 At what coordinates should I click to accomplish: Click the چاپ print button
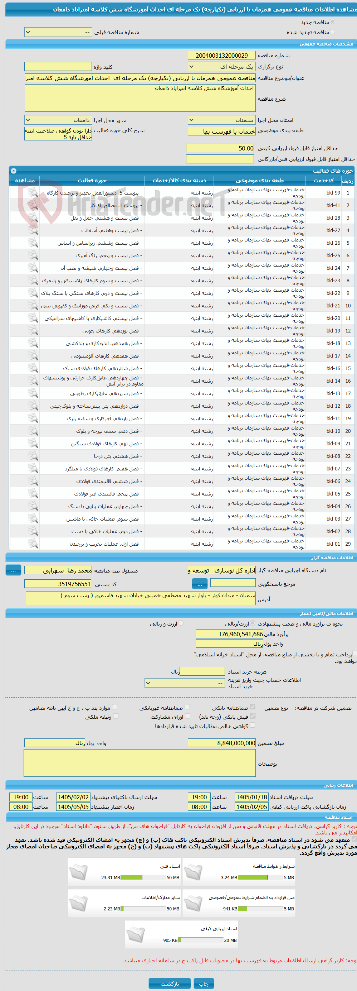coord(204,983)
